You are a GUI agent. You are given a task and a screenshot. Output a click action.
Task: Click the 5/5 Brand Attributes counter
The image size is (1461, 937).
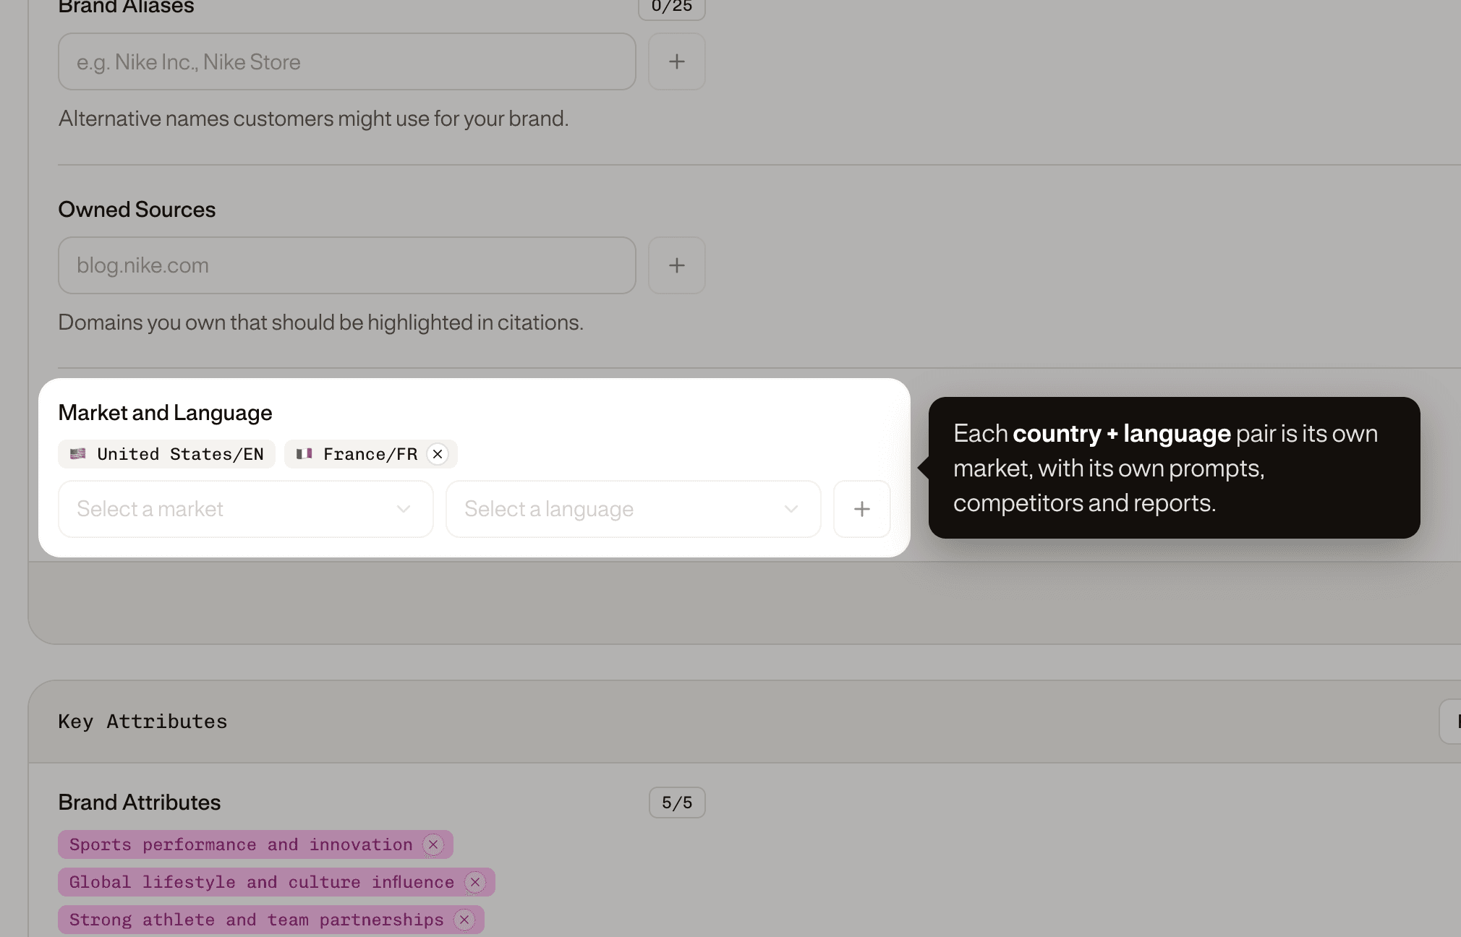coord(677,803)
